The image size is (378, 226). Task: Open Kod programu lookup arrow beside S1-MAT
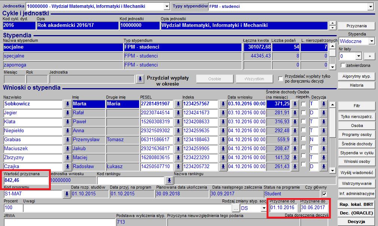(x=67, y=194)
